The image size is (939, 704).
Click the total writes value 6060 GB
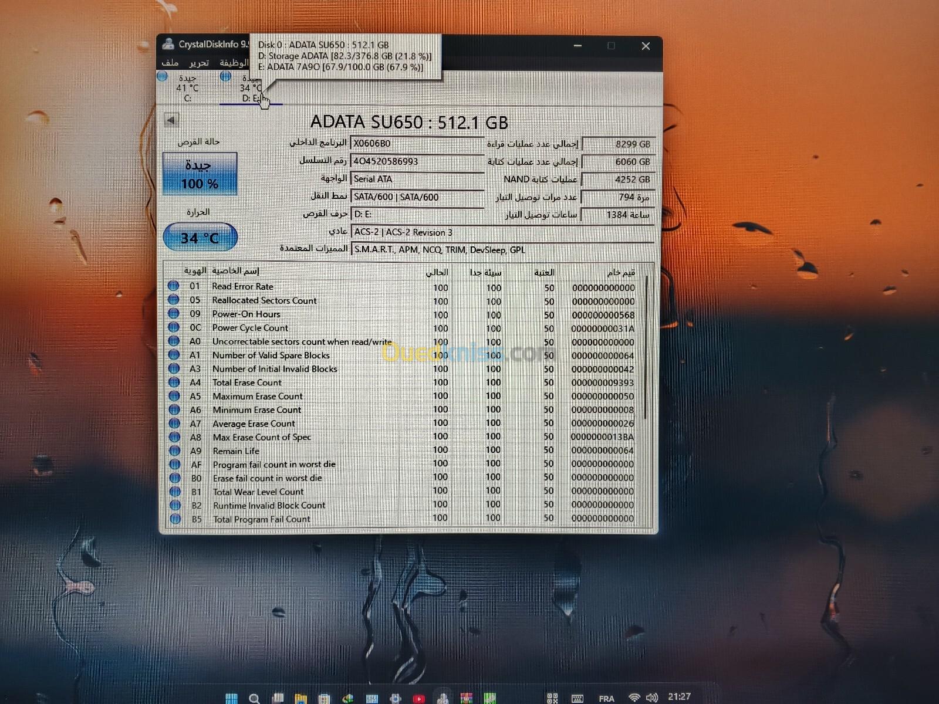617,161
